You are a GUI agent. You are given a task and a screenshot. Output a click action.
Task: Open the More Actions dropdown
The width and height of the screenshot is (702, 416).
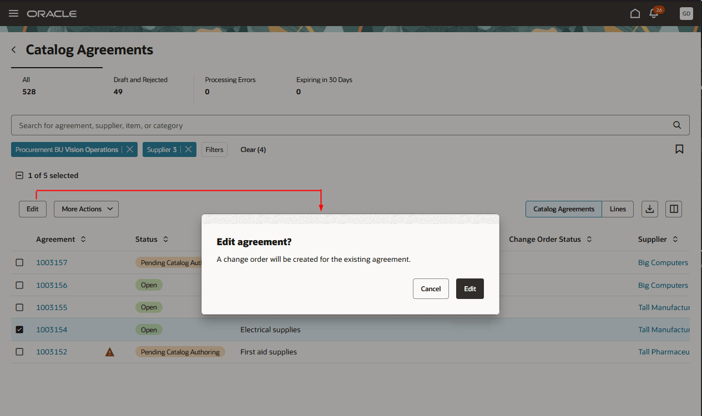[86, 209]
